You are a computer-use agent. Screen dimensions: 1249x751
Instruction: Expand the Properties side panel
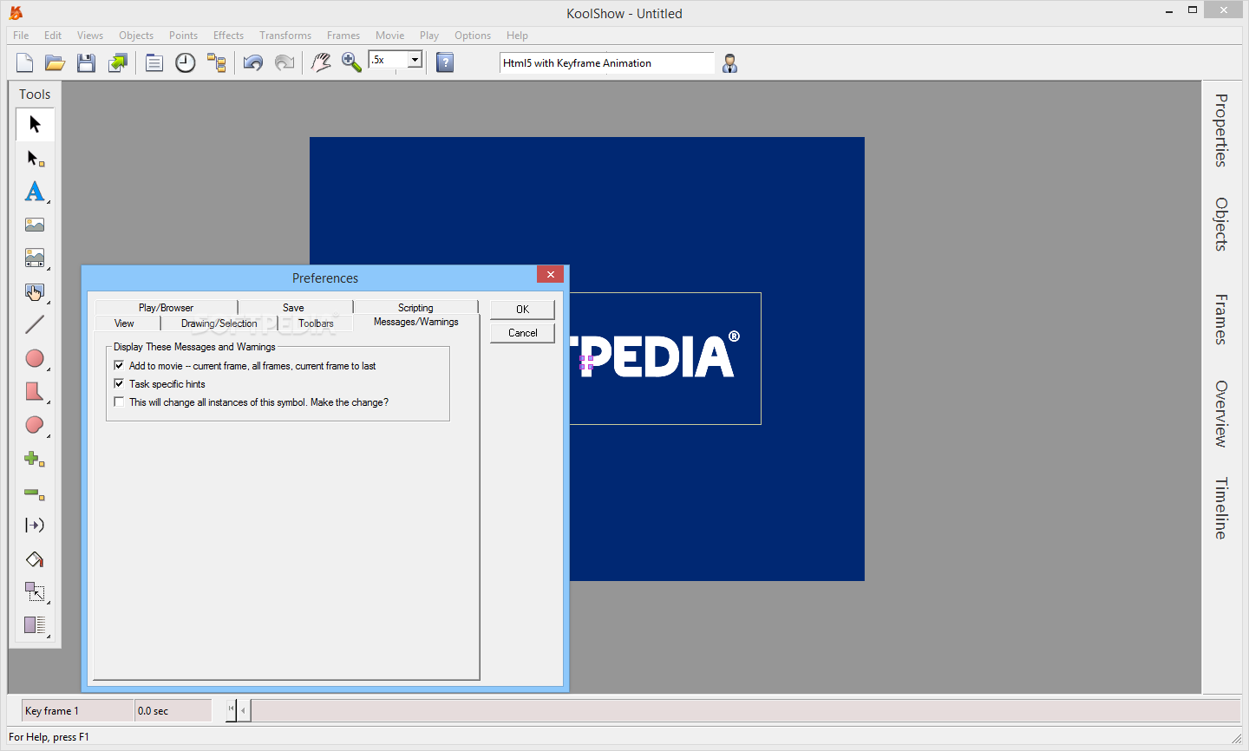(x=1221, y=130)
